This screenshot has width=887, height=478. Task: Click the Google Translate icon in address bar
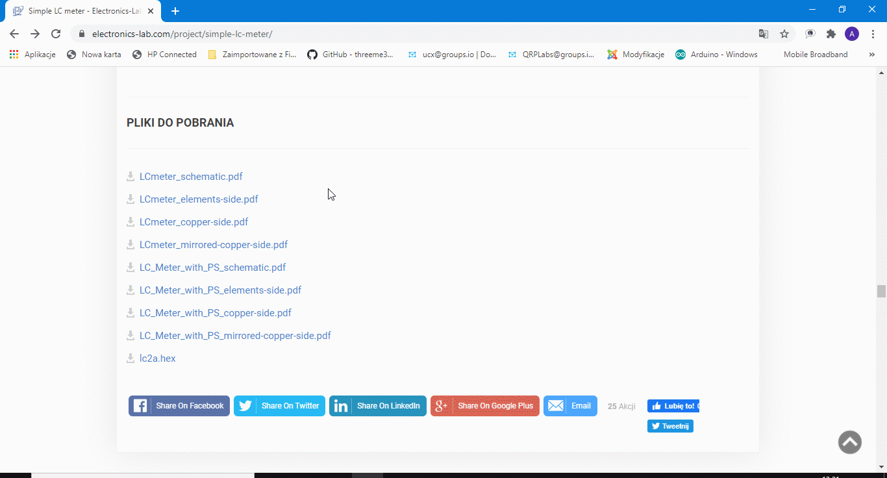764,34
